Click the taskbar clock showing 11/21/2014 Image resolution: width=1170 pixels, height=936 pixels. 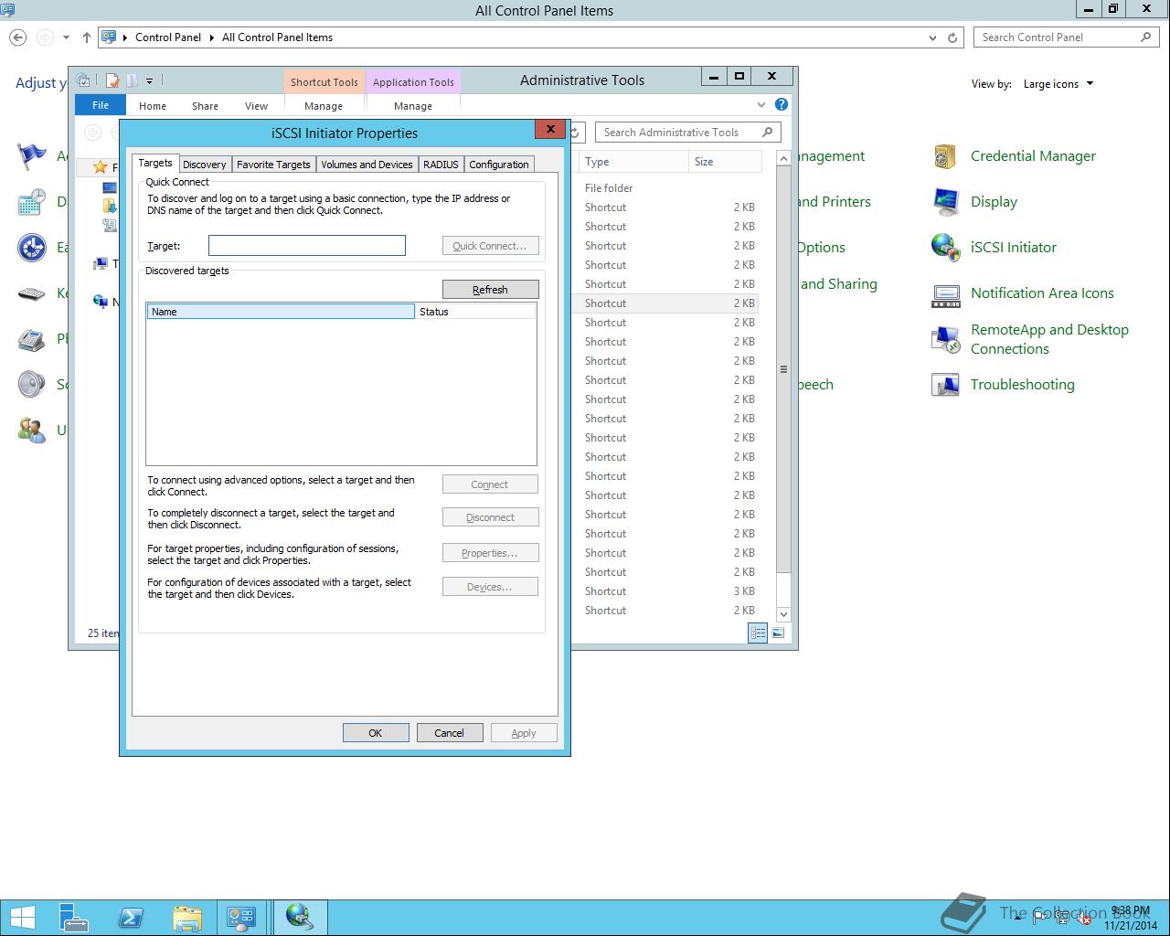pyautogui.click(x=1131, y=918)
